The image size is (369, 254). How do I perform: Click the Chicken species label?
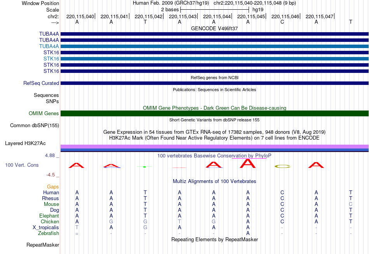[x=50, y=222]
